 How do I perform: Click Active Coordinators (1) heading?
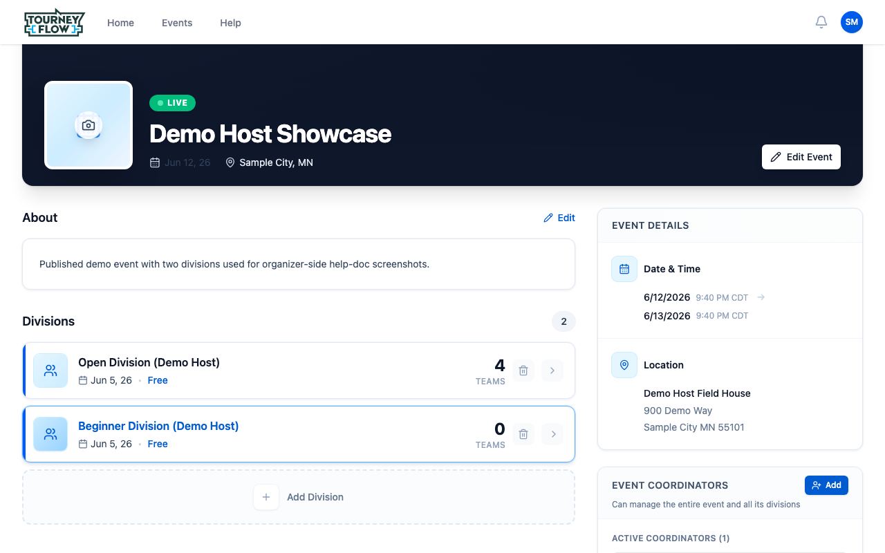[x=671, y=538]
